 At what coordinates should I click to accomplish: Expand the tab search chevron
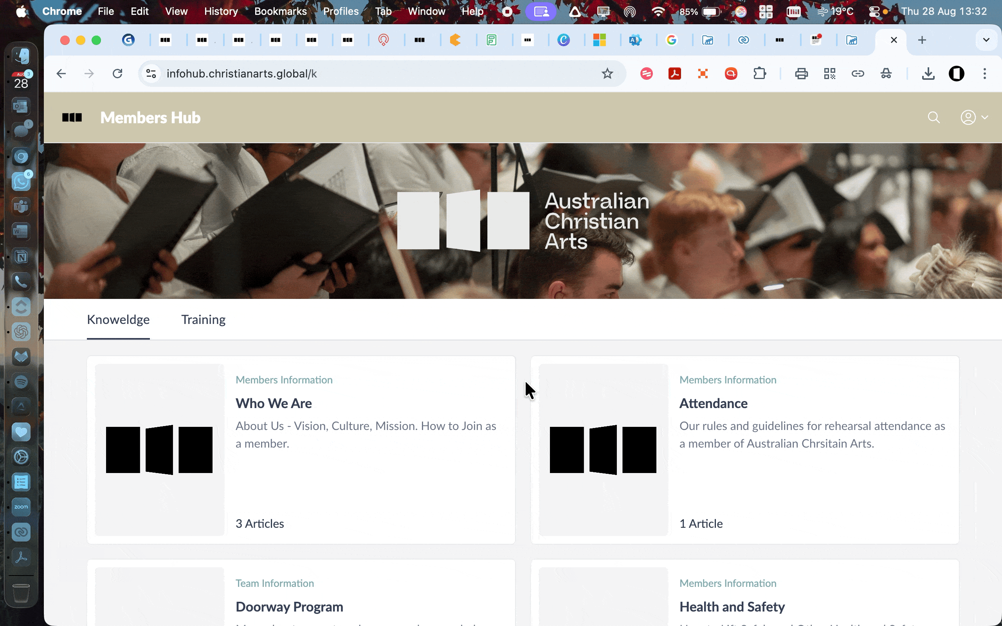(986, 40)
